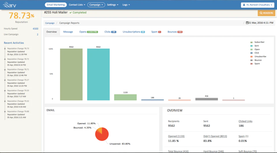The height and width of the screenshot is (153, 277).
Task: Click the user icon beside Ramesh Choudhary
Action: point(244,5)
